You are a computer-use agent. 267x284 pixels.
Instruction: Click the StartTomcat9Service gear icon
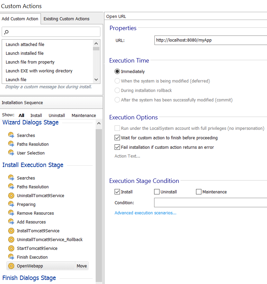[11, 248]
